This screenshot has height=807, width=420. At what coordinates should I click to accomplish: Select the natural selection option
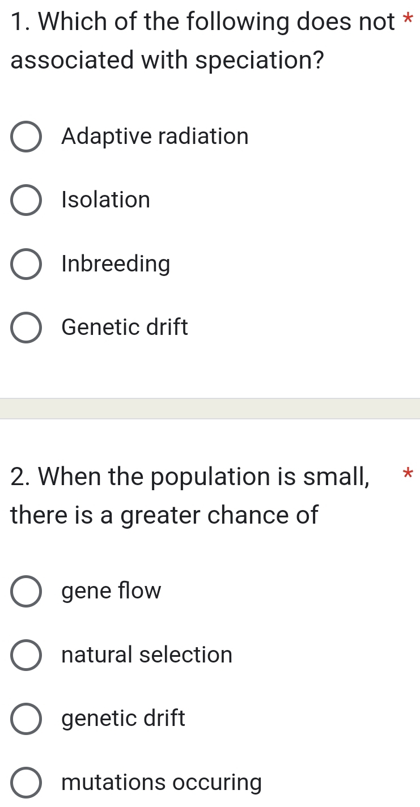[25, 655]
